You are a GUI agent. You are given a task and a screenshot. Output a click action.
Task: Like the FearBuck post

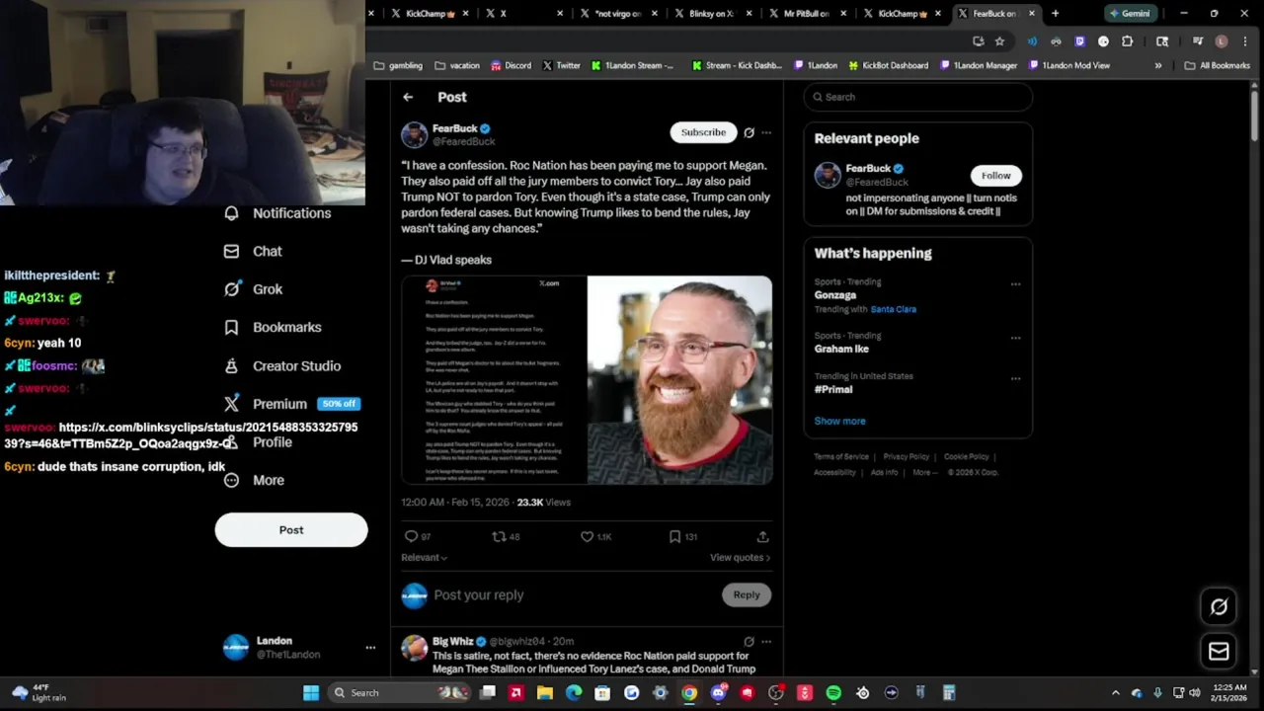point(587,537)
